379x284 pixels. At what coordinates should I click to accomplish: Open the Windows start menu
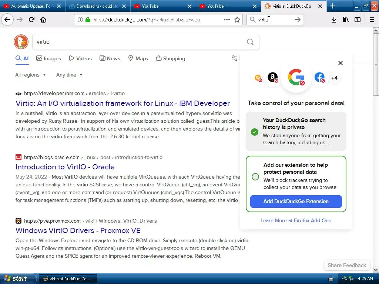(x=18, y=278)
